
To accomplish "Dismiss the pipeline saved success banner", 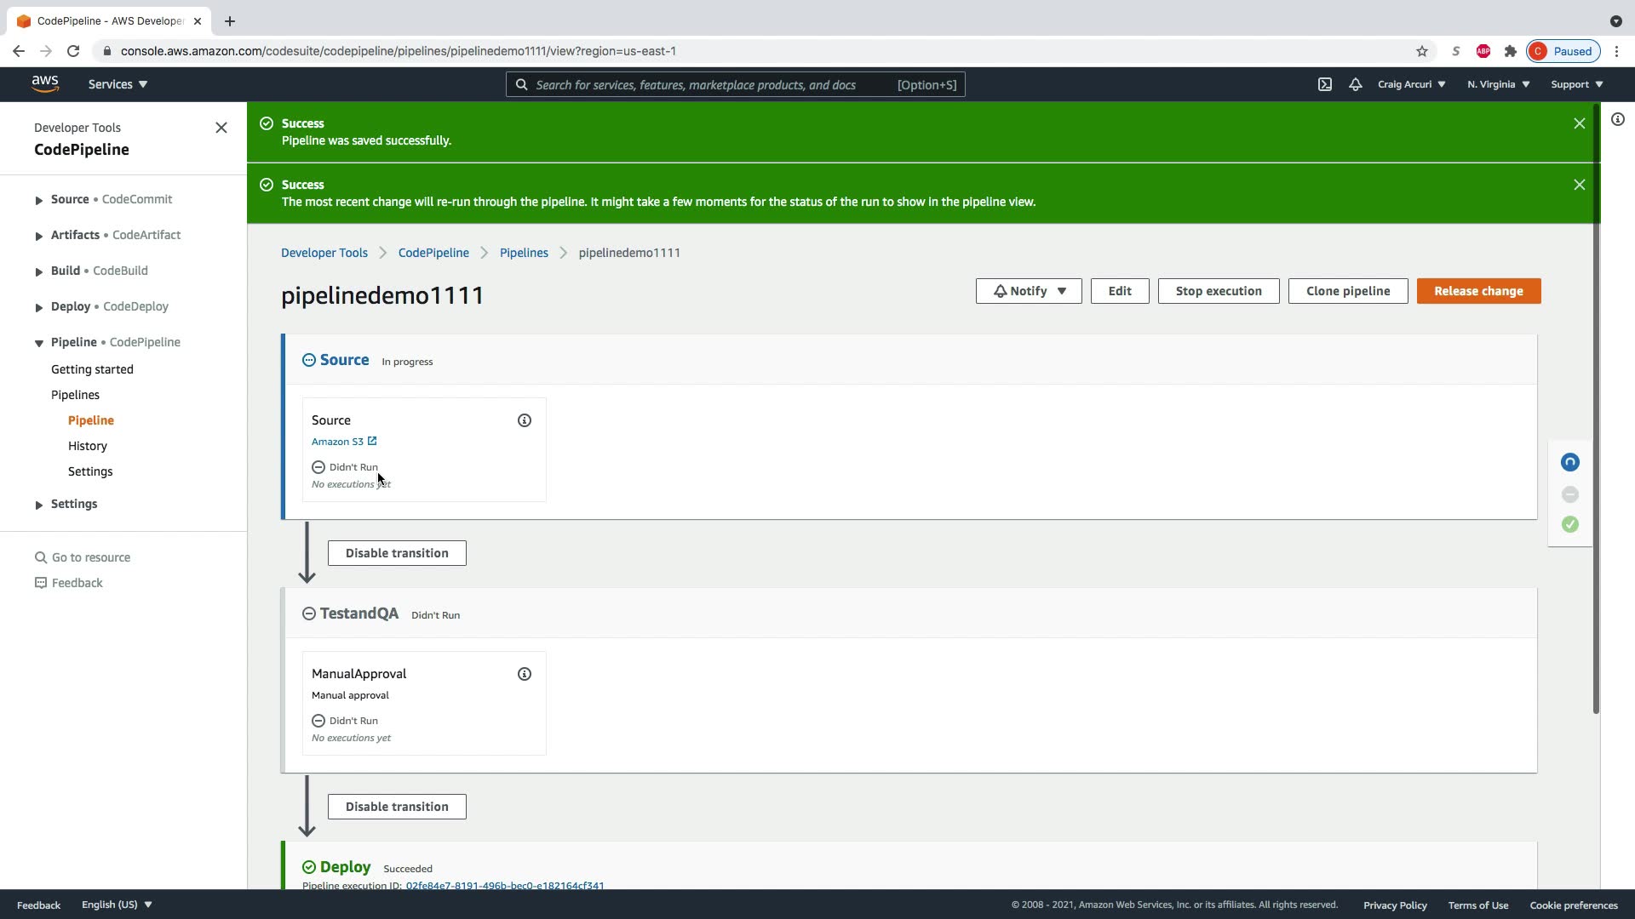I will (1579, 123).
